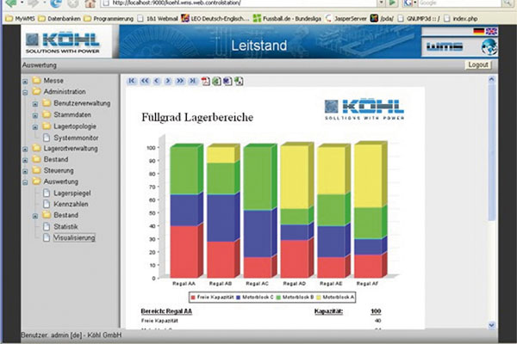Collapse the Auswertung tree node
This screenshot has width=517, height=344.
coord(24,181)
